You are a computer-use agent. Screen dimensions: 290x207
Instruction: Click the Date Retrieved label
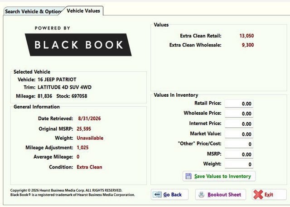click(55, 118)
